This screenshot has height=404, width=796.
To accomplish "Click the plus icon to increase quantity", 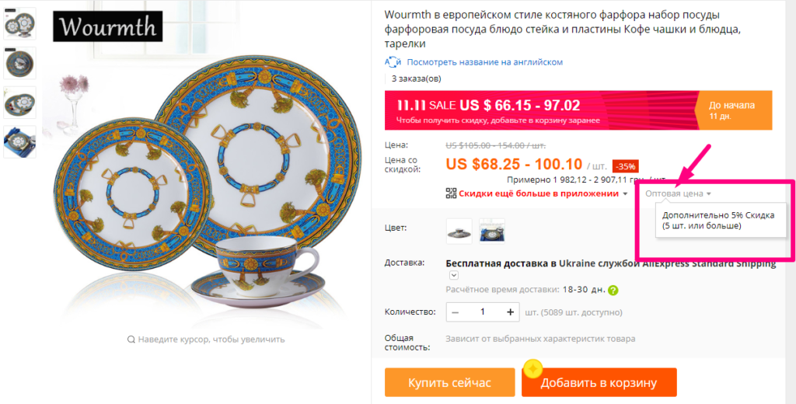I will [x=510, y=312].
